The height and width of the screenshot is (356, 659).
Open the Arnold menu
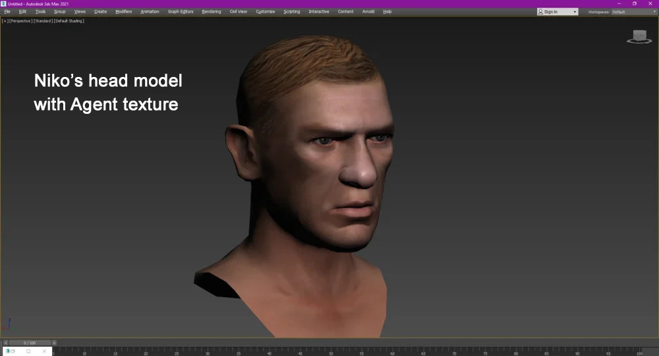pyautogui.click(x=368, y=12)
